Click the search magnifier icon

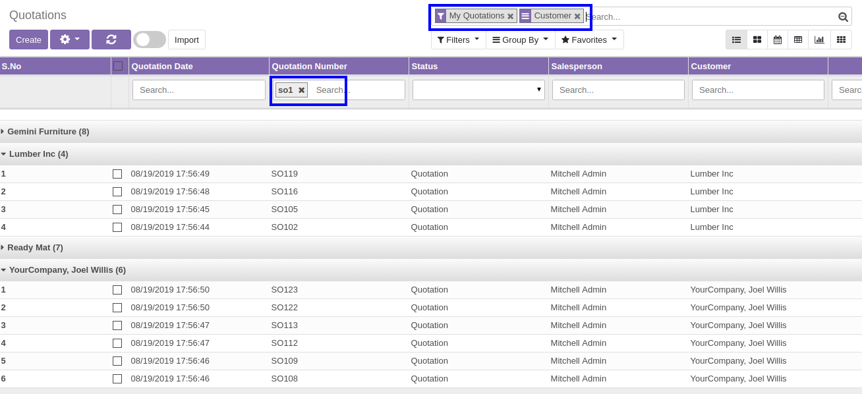[x=843, y=17]
